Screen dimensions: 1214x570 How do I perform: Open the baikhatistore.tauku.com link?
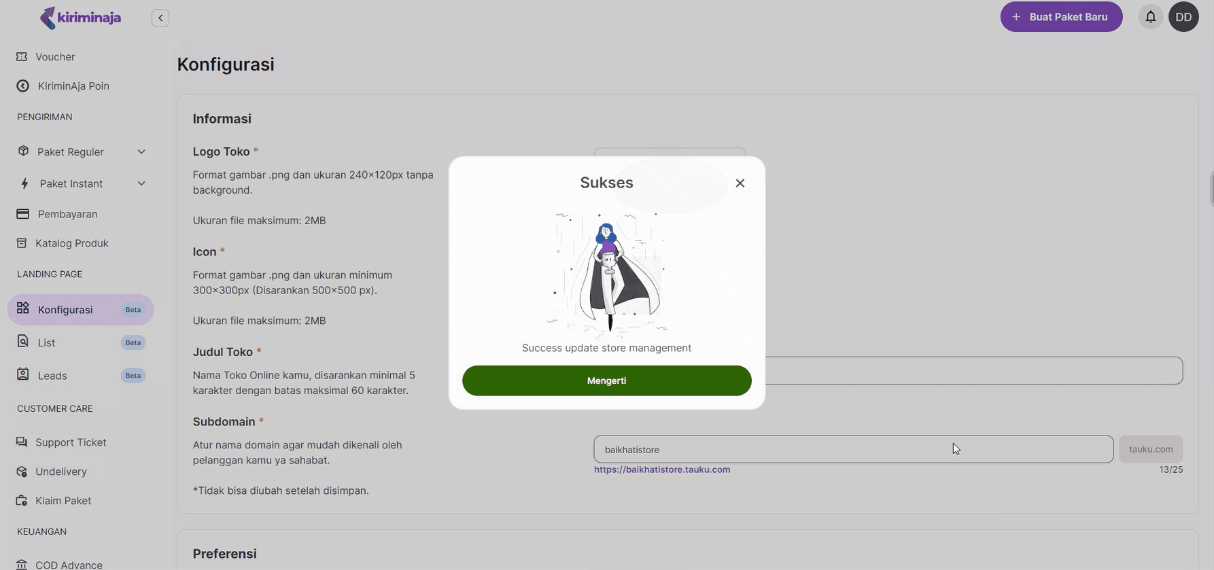(x=662, y=469)
